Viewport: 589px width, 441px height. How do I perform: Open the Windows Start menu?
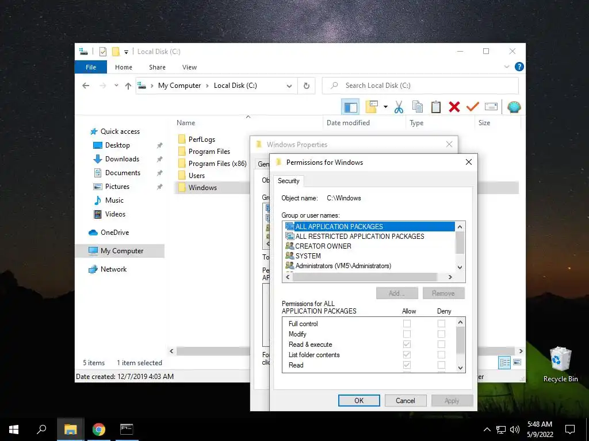(x=14, y=430)
